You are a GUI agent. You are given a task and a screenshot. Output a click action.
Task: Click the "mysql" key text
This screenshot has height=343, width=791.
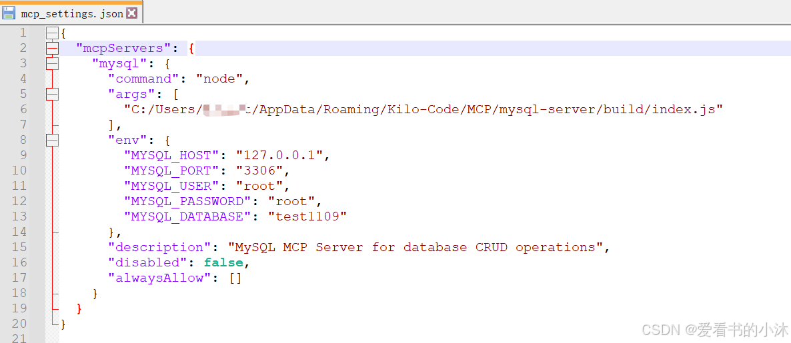point(119,63)
